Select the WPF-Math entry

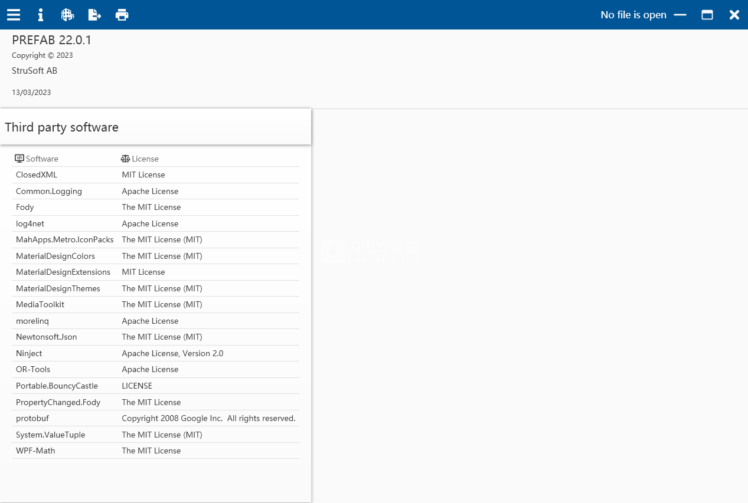35,451
